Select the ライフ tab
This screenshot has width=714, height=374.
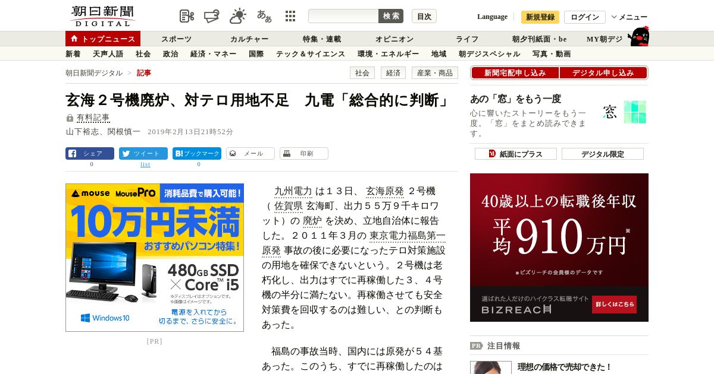[467, 39]
